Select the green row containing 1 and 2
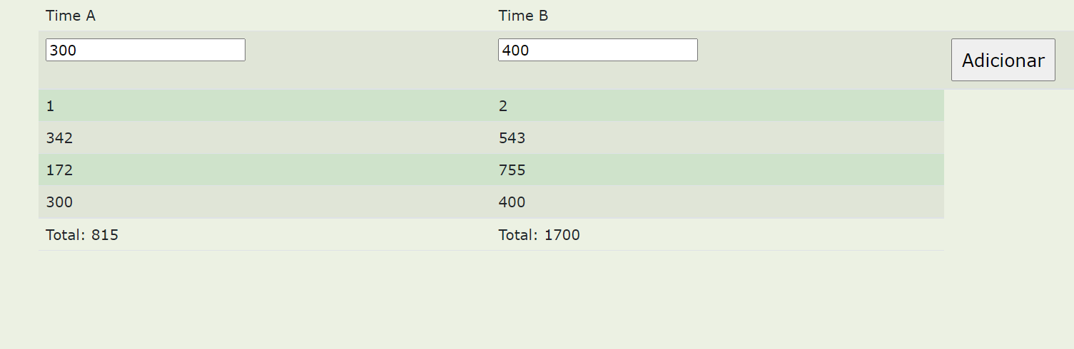1074x349 pixels. [491, 106]
